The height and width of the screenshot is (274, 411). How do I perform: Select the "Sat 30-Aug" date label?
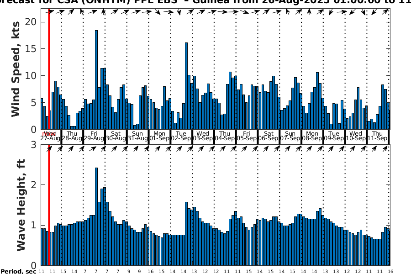116,136
